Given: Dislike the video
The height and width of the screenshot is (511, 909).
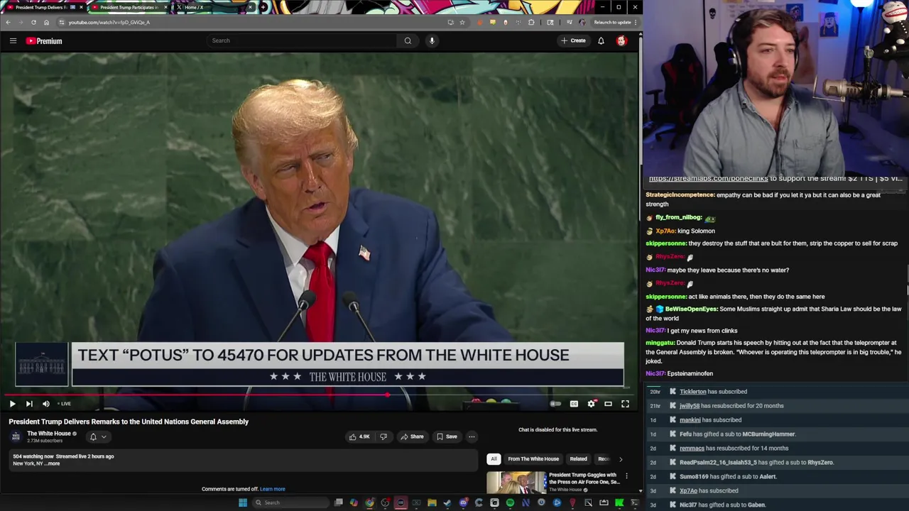Looking at the screenshot, I should coord(383,437).
